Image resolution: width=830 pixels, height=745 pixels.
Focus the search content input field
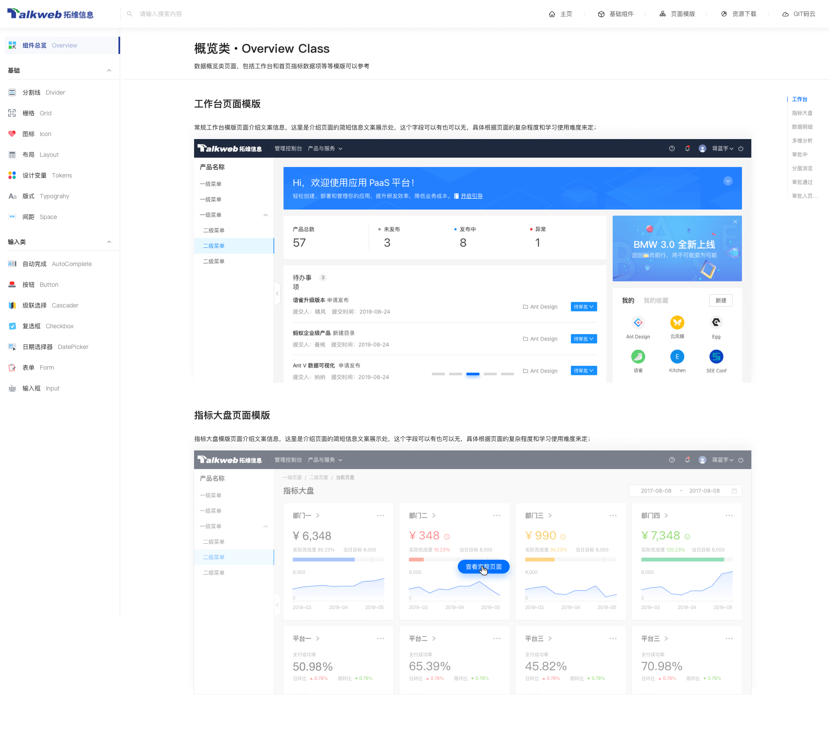pos(161,14)
